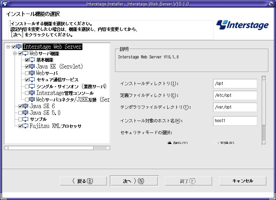Click the icon beside Fujitsu XMLプロセッサ
The height and width of the screenshot is (200, 276).
(25, 126)
